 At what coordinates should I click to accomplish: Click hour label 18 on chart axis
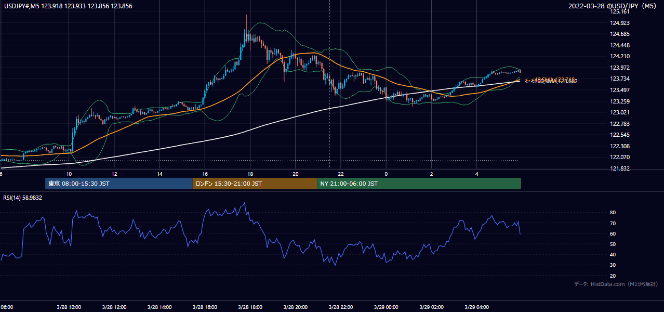click(x=250, y=174)
